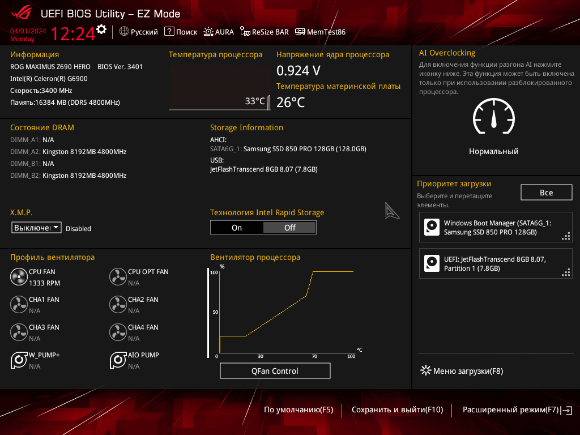Turn Intel Rapid Storage Off

click(289, 228)
